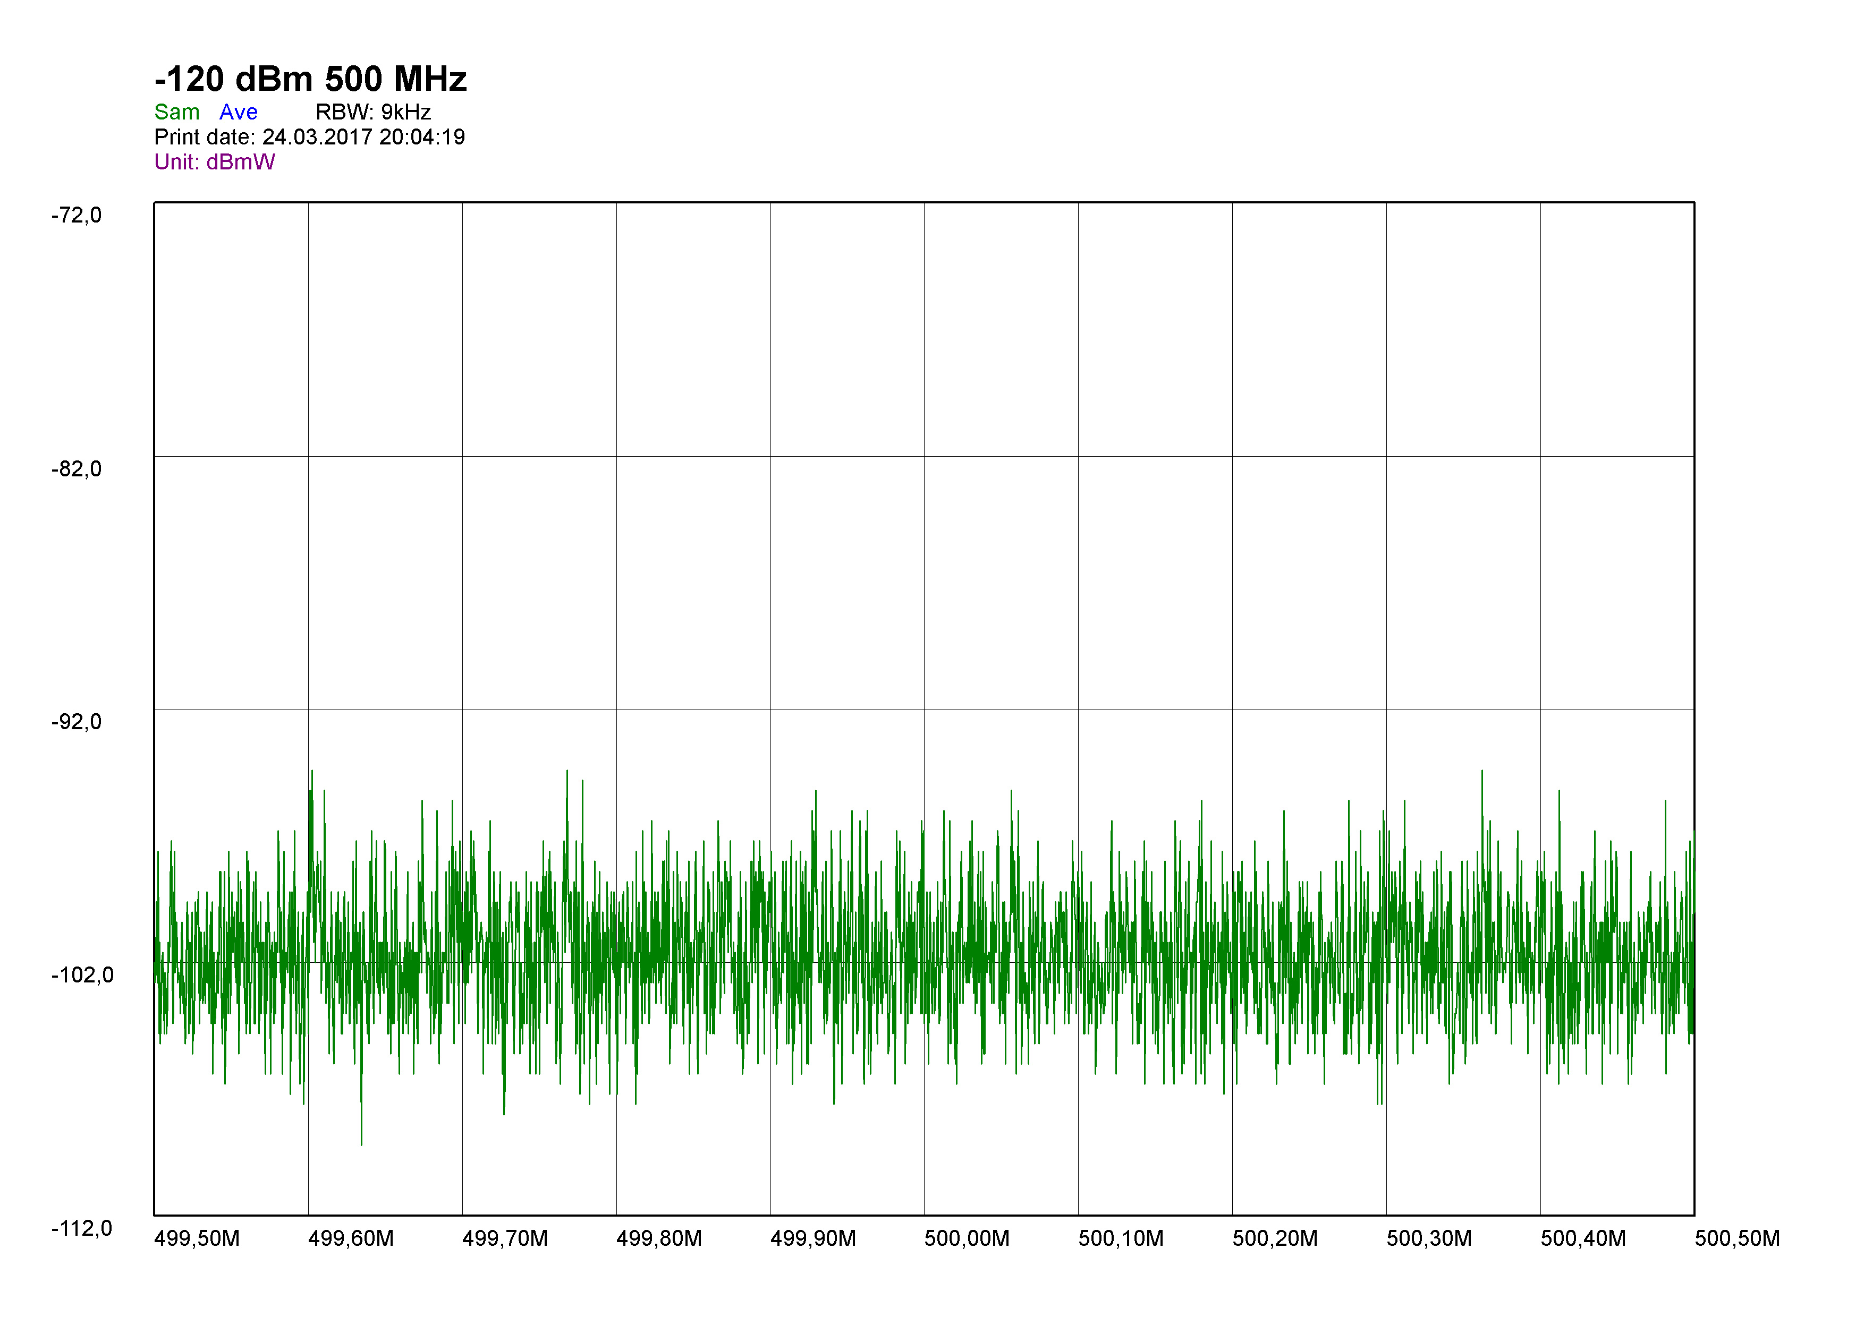Click the 500,50M frequency axis label
This screenshot has height=1317, width=1864.
tap(1738, 1239)
